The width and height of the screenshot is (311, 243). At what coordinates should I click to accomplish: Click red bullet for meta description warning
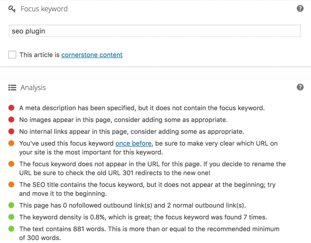point(12,108)
